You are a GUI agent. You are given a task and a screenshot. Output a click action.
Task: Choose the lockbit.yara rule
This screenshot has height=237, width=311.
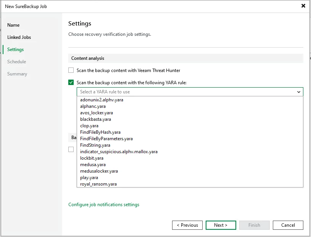tap(92, 158)
